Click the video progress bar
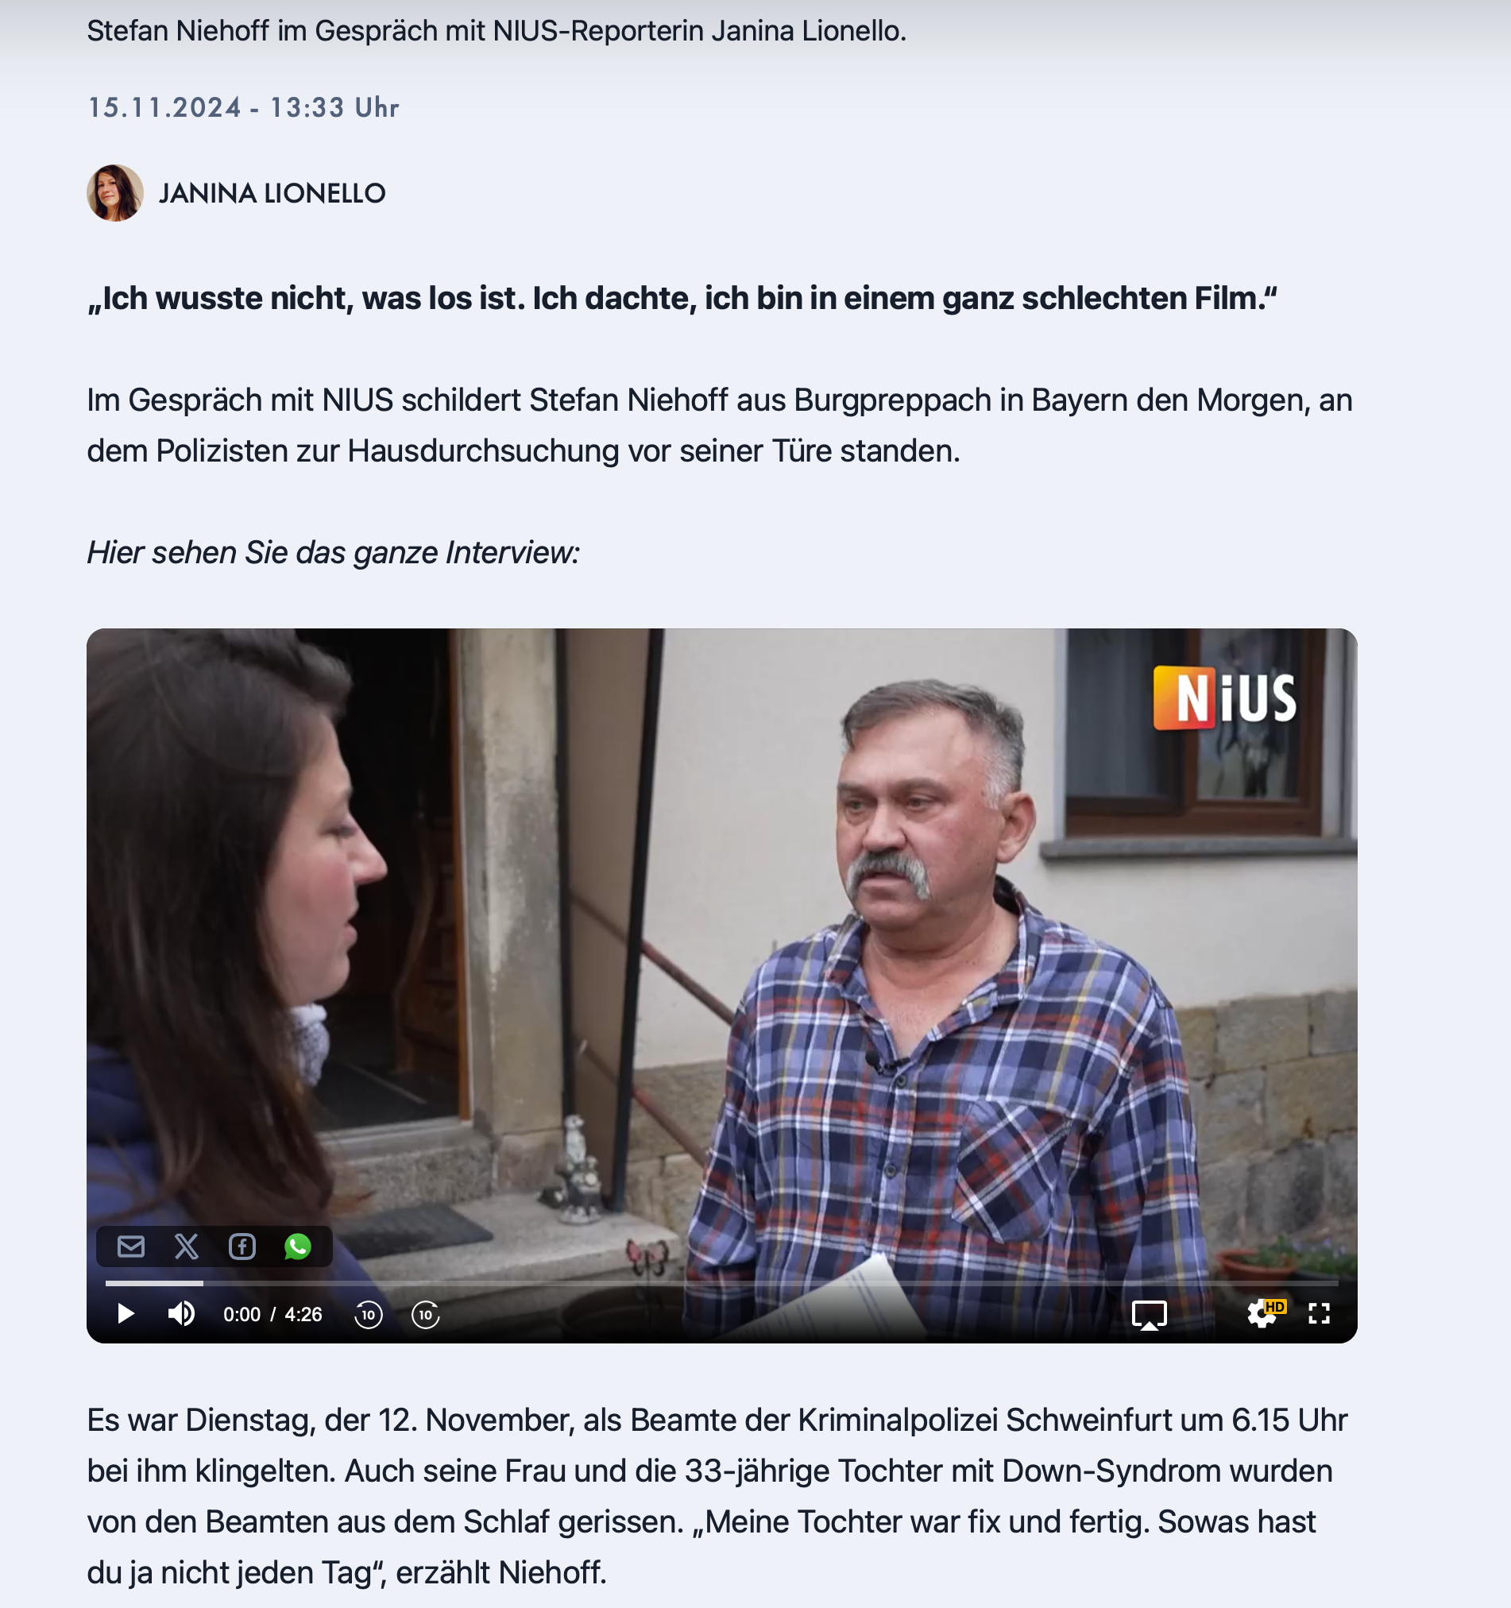 (x=721, y=1283)
